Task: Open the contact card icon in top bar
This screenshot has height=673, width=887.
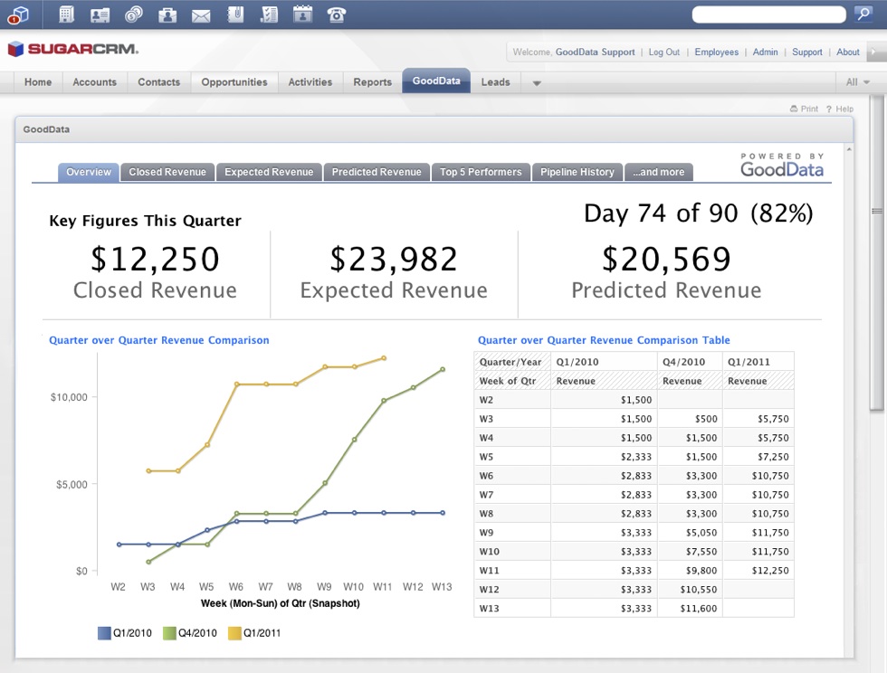Action: click(x=100, y=14)
